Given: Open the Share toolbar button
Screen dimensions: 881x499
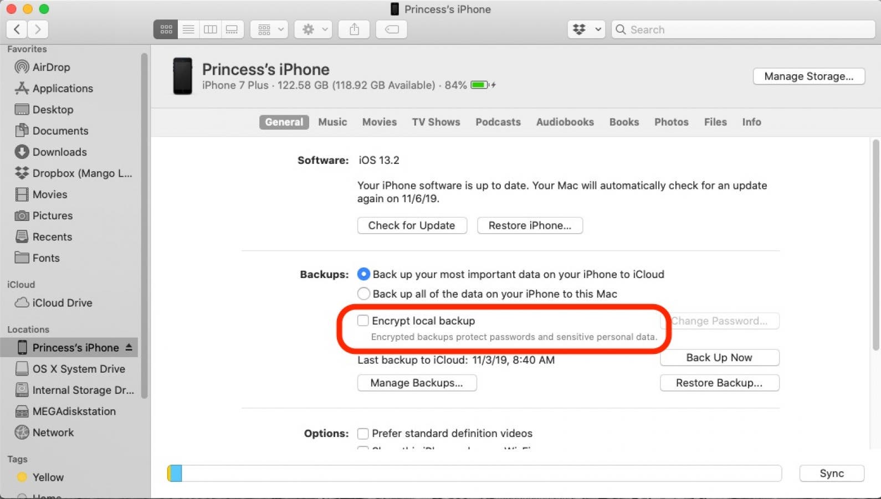Looking at the screenshot, I should (x=354, y=29).
